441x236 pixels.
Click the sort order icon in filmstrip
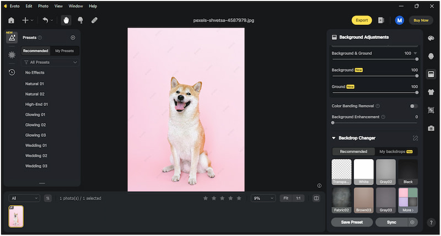pos(48,199)
